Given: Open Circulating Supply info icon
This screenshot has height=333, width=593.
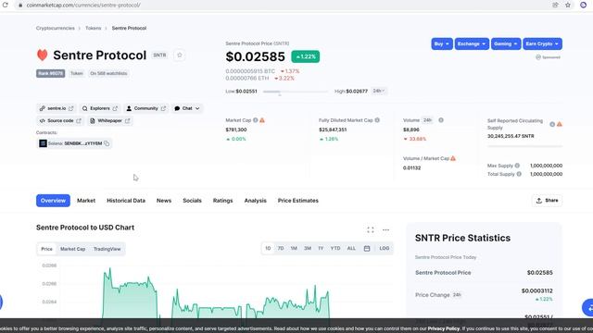Looking at the screenshot, I should point(552,124).
